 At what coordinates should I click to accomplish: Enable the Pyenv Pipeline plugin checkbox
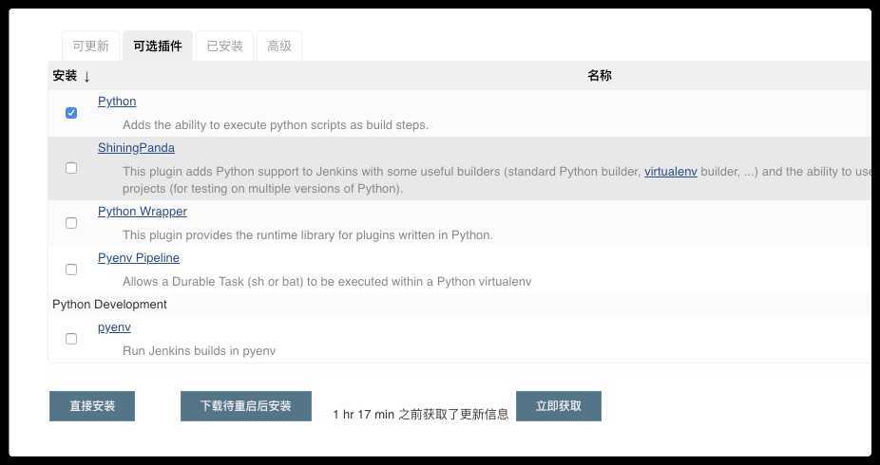(71, 270)
